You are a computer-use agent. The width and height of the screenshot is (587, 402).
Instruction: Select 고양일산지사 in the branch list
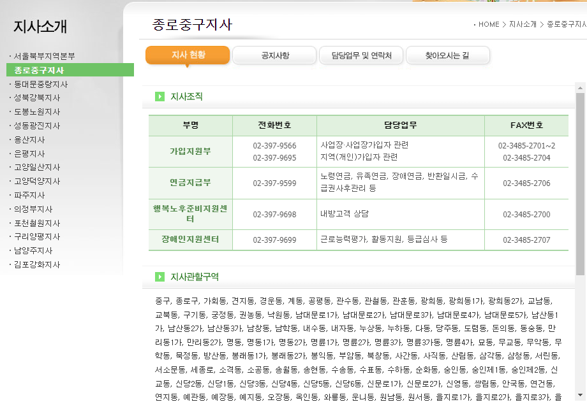coord(37,168)
